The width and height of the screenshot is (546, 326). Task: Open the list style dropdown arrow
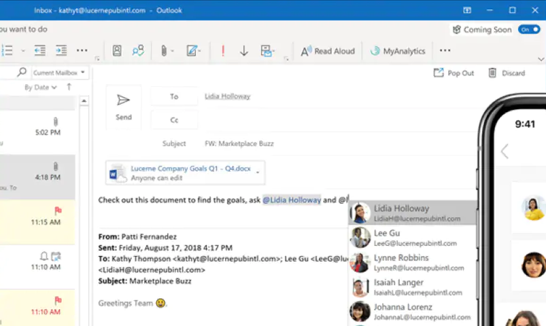(23, 51)
